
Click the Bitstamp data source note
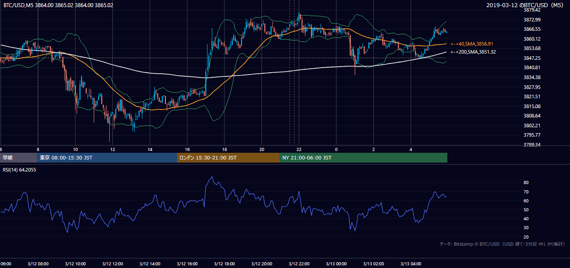pyautogui.click(x=502, y=244)
